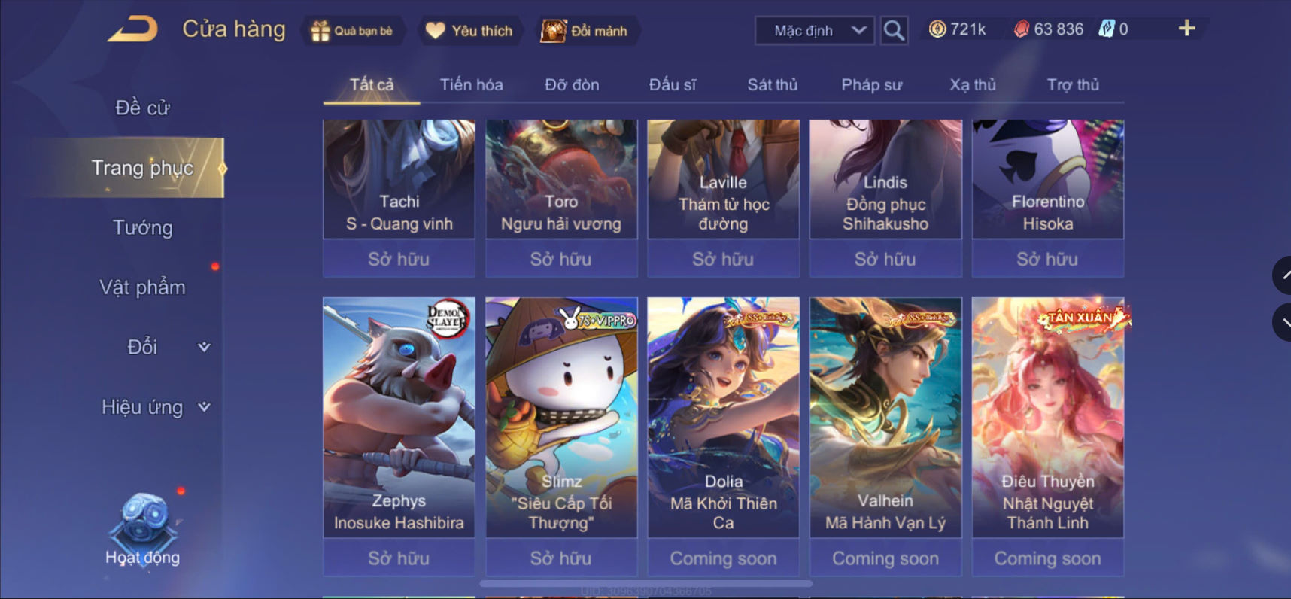1291x599 pixels.
Task: Expand the Hiệu ứng sidebar section
Action: coord(156,407)
